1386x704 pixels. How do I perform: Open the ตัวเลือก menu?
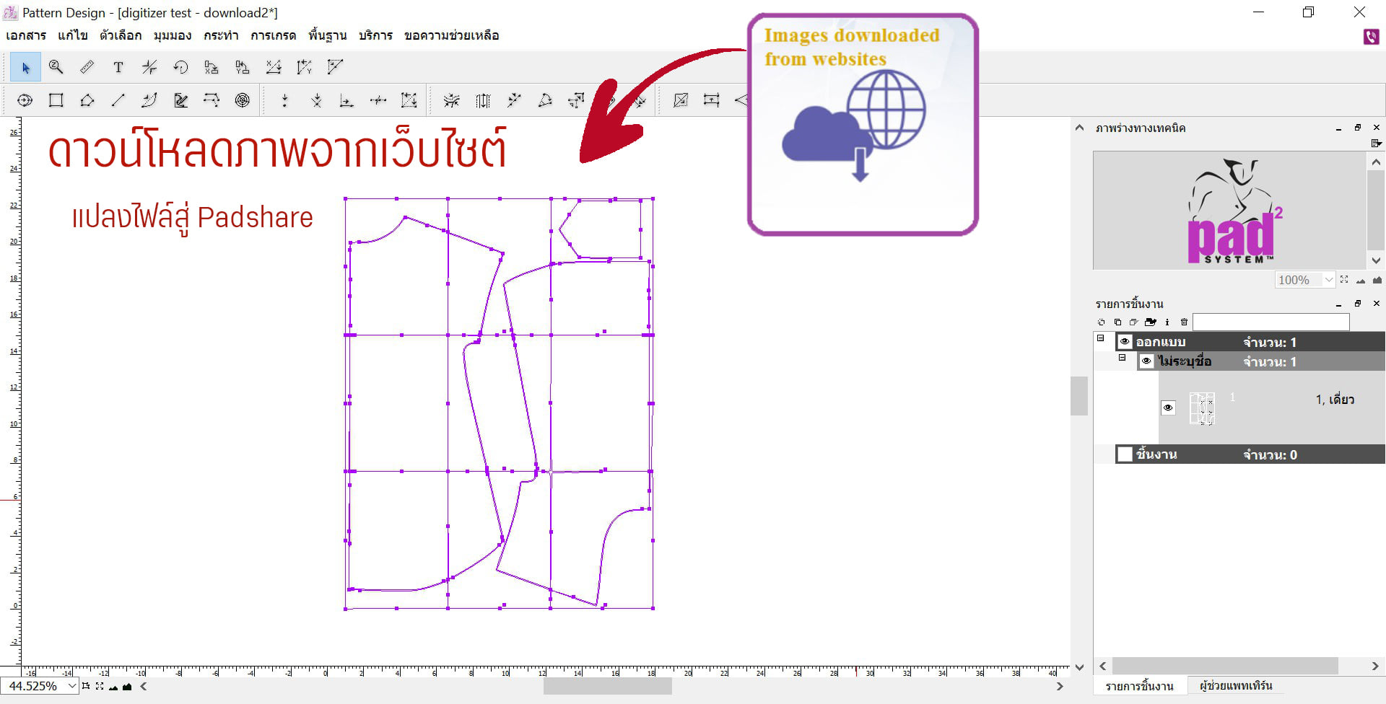(121, 35)
